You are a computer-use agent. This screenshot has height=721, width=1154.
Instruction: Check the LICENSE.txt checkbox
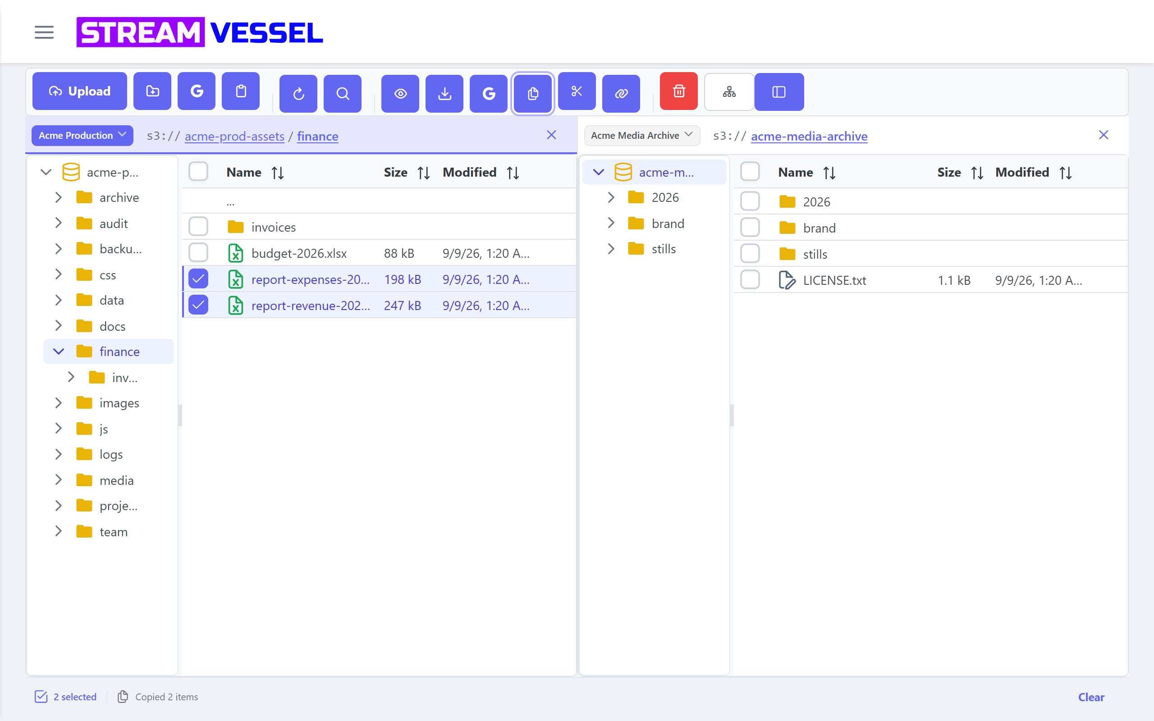click(x=750, y=280)
